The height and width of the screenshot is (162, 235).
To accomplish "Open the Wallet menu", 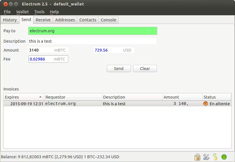I will (22, 12).
